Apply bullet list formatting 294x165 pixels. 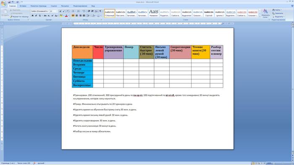[x=73, y=11]
